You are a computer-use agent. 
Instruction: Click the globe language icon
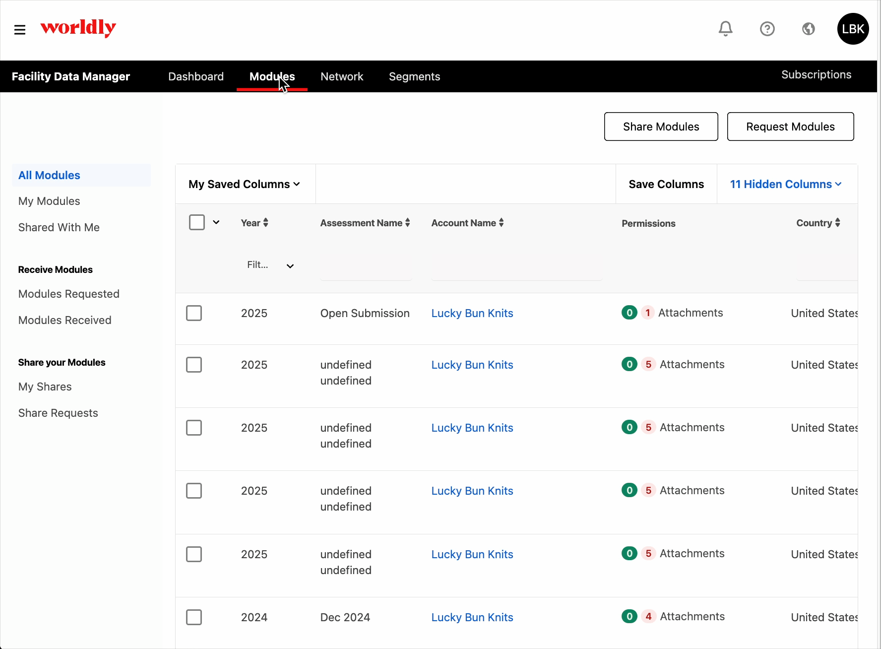coord(809,29)
